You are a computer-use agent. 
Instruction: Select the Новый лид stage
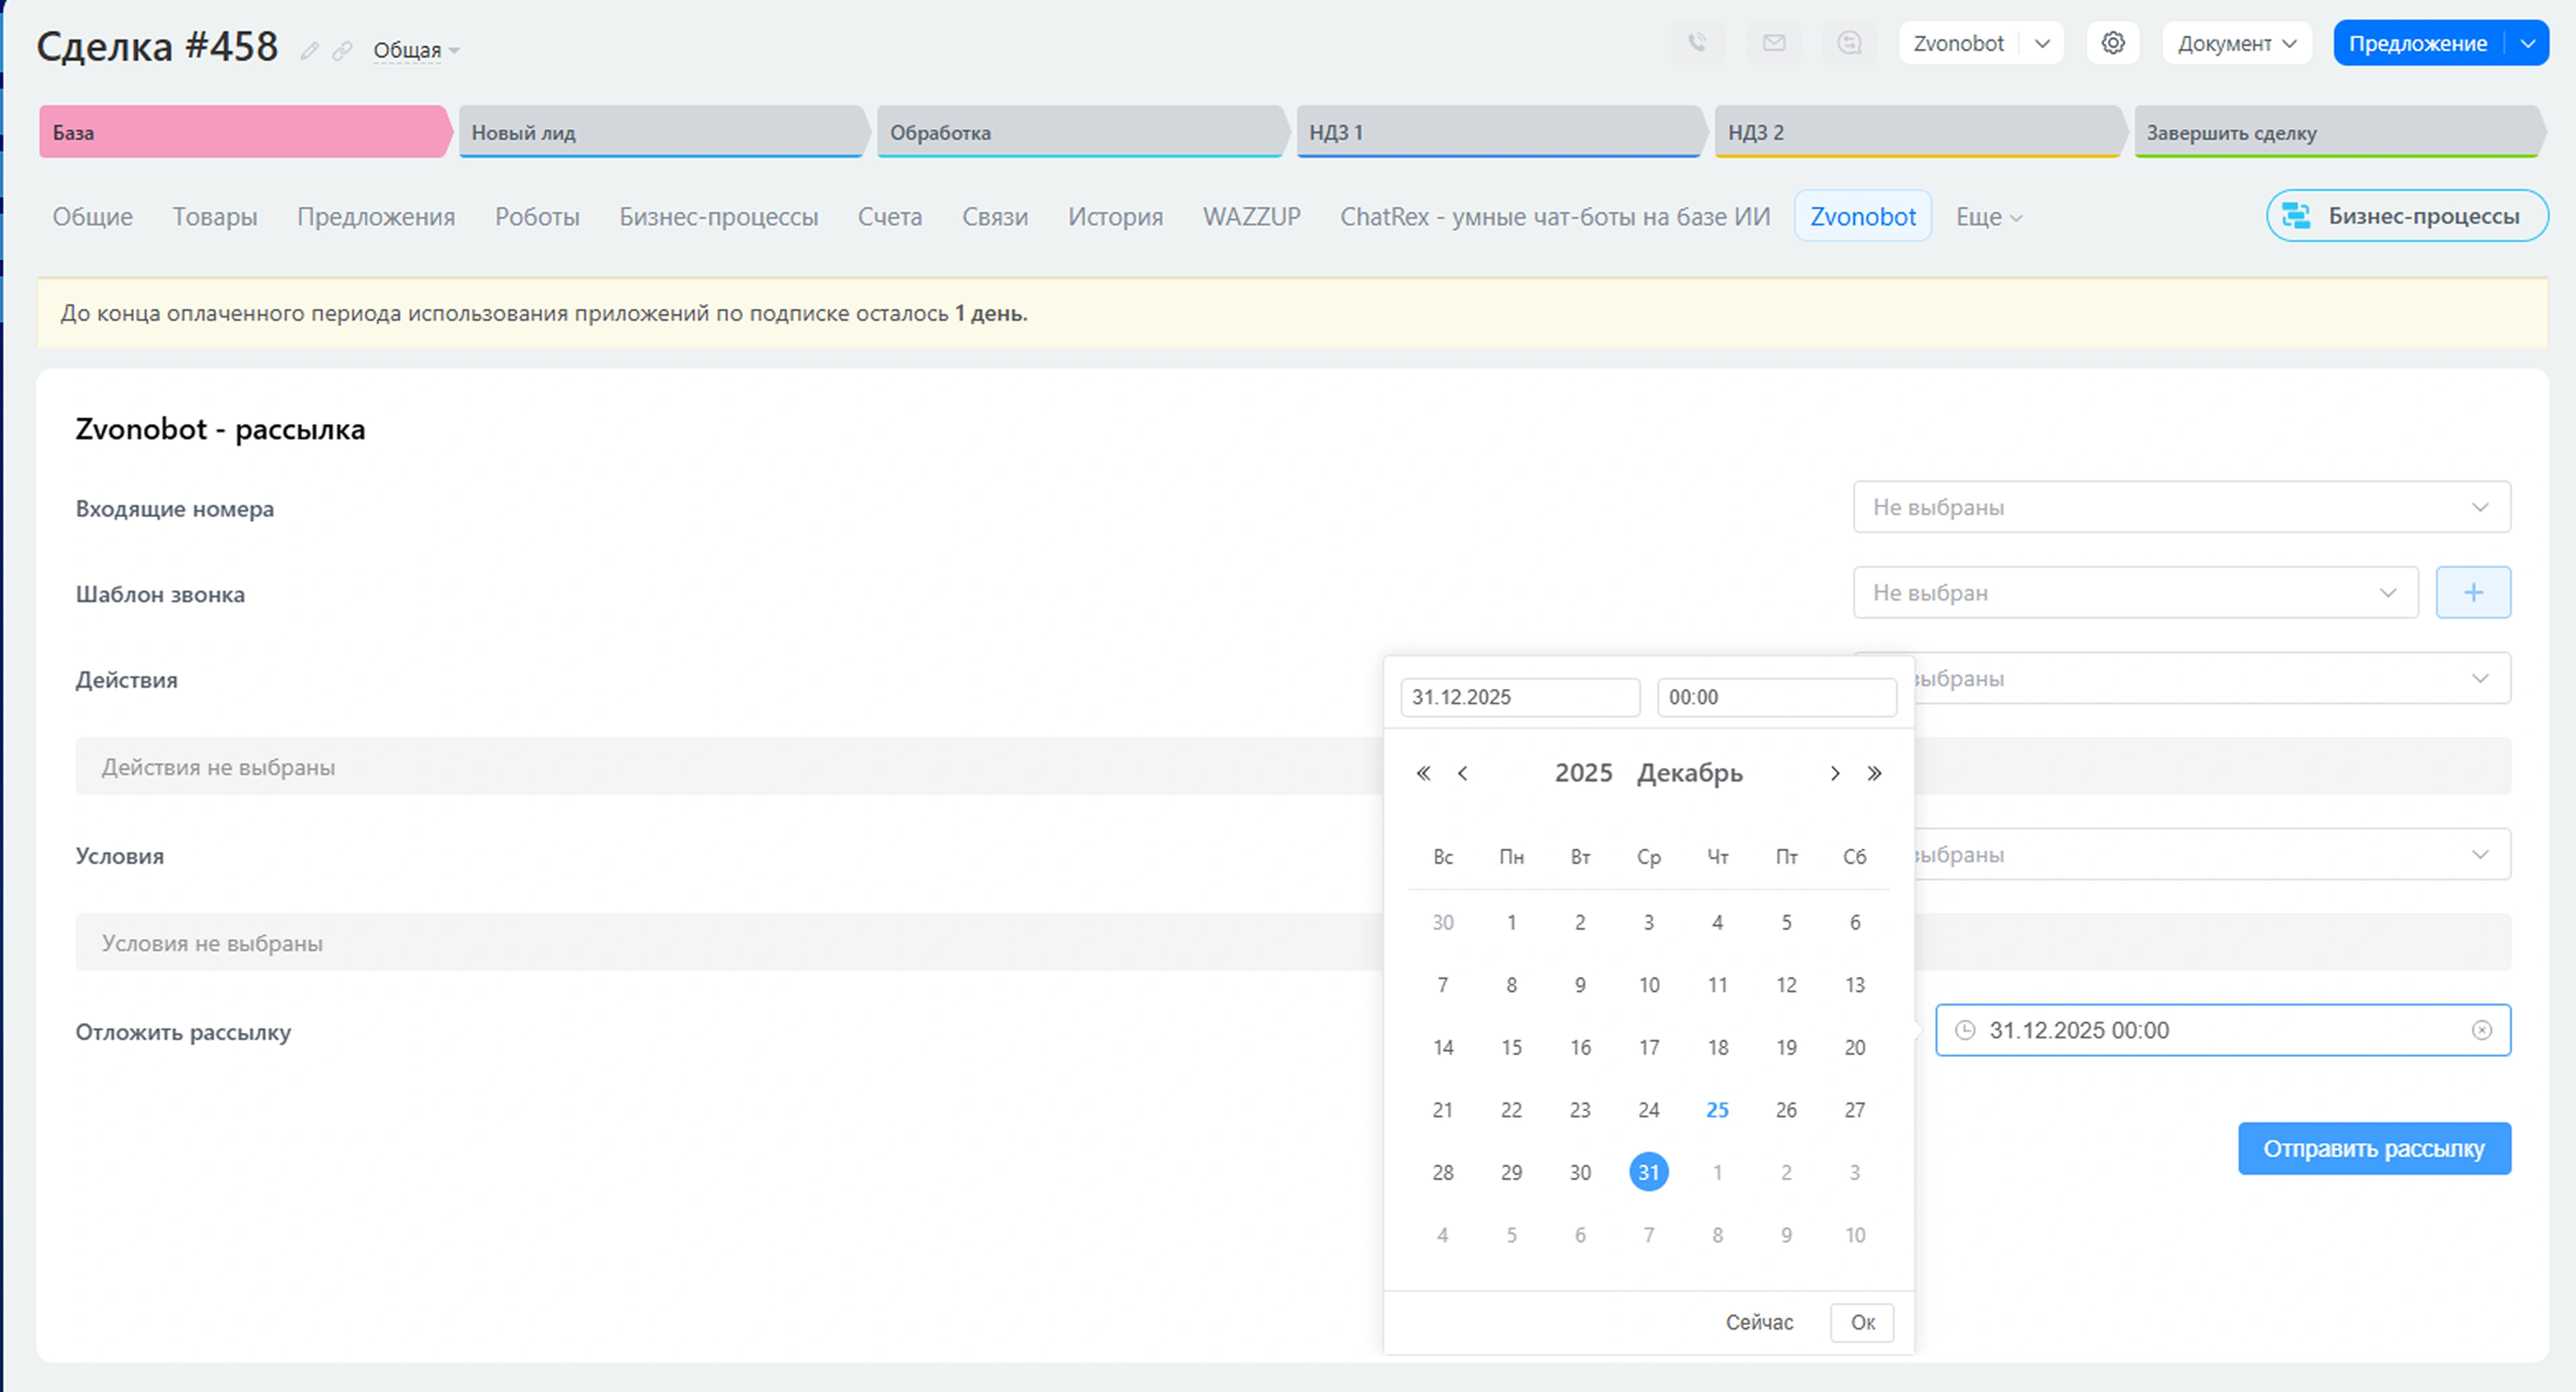(x=664, y=132)
